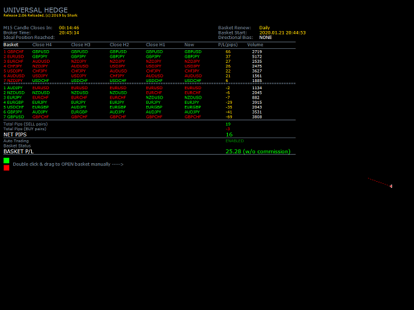This screenshot has width=414, height=310.
Task: Select broker time value 20:45:14
Action: pos(69,32)
